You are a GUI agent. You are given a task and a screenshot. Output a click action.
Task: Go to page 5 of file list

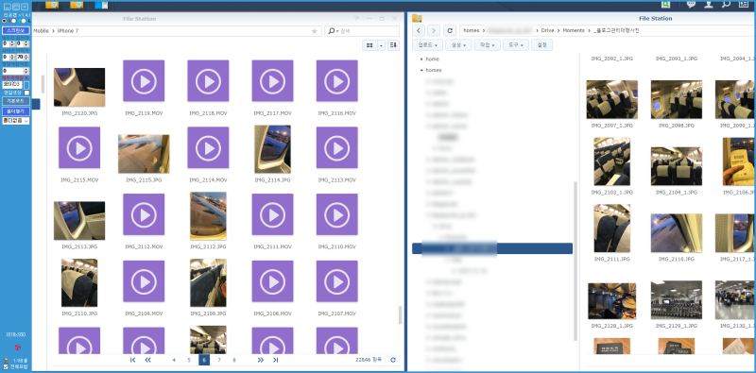click(x=189, y=360)
